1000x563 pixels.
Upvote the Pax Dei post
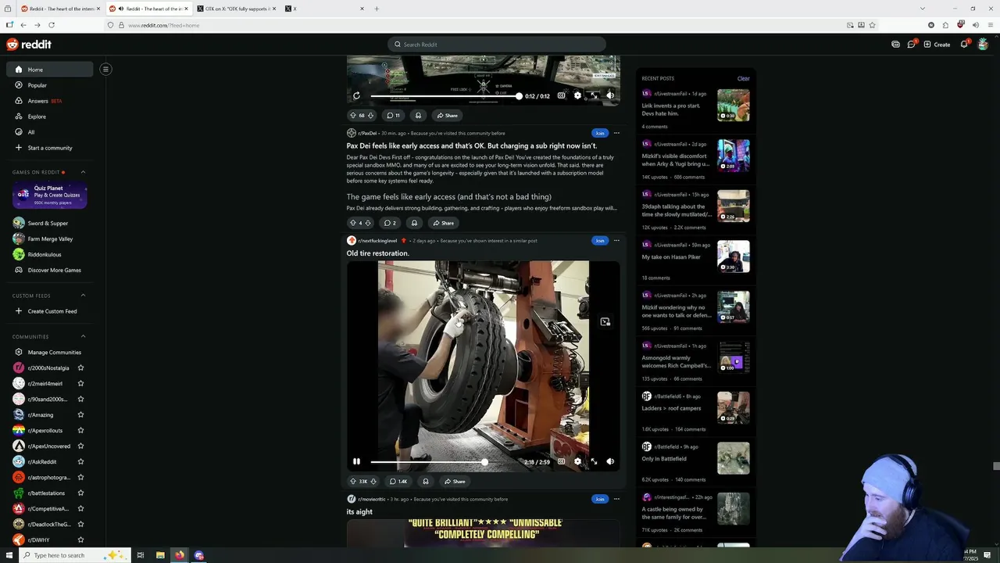click(353, 223)
